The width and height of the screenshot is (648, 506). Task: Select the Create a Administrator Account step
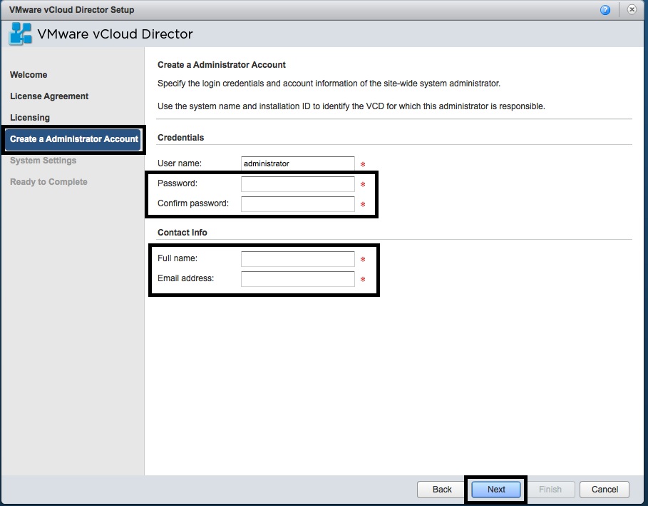coord(73,139)
